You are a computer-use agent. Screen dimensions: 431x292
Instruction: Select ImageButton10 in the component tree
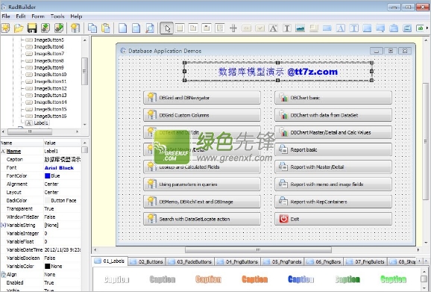[x=50, y=75]
